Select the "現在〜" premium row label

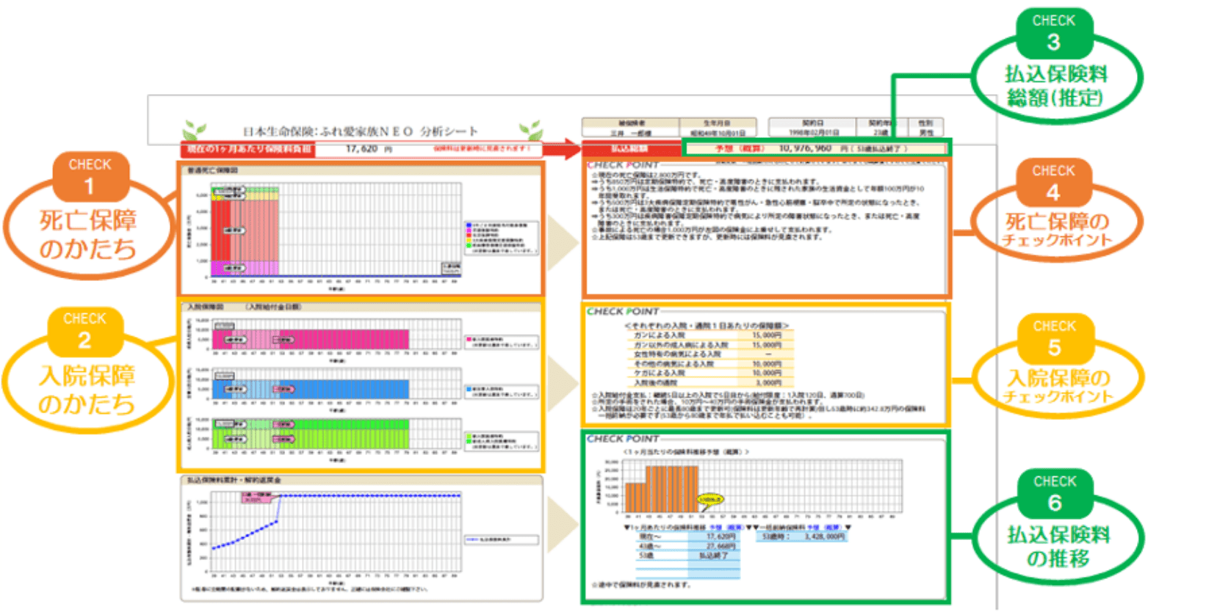pyautogui.click(x=651, y=537)
